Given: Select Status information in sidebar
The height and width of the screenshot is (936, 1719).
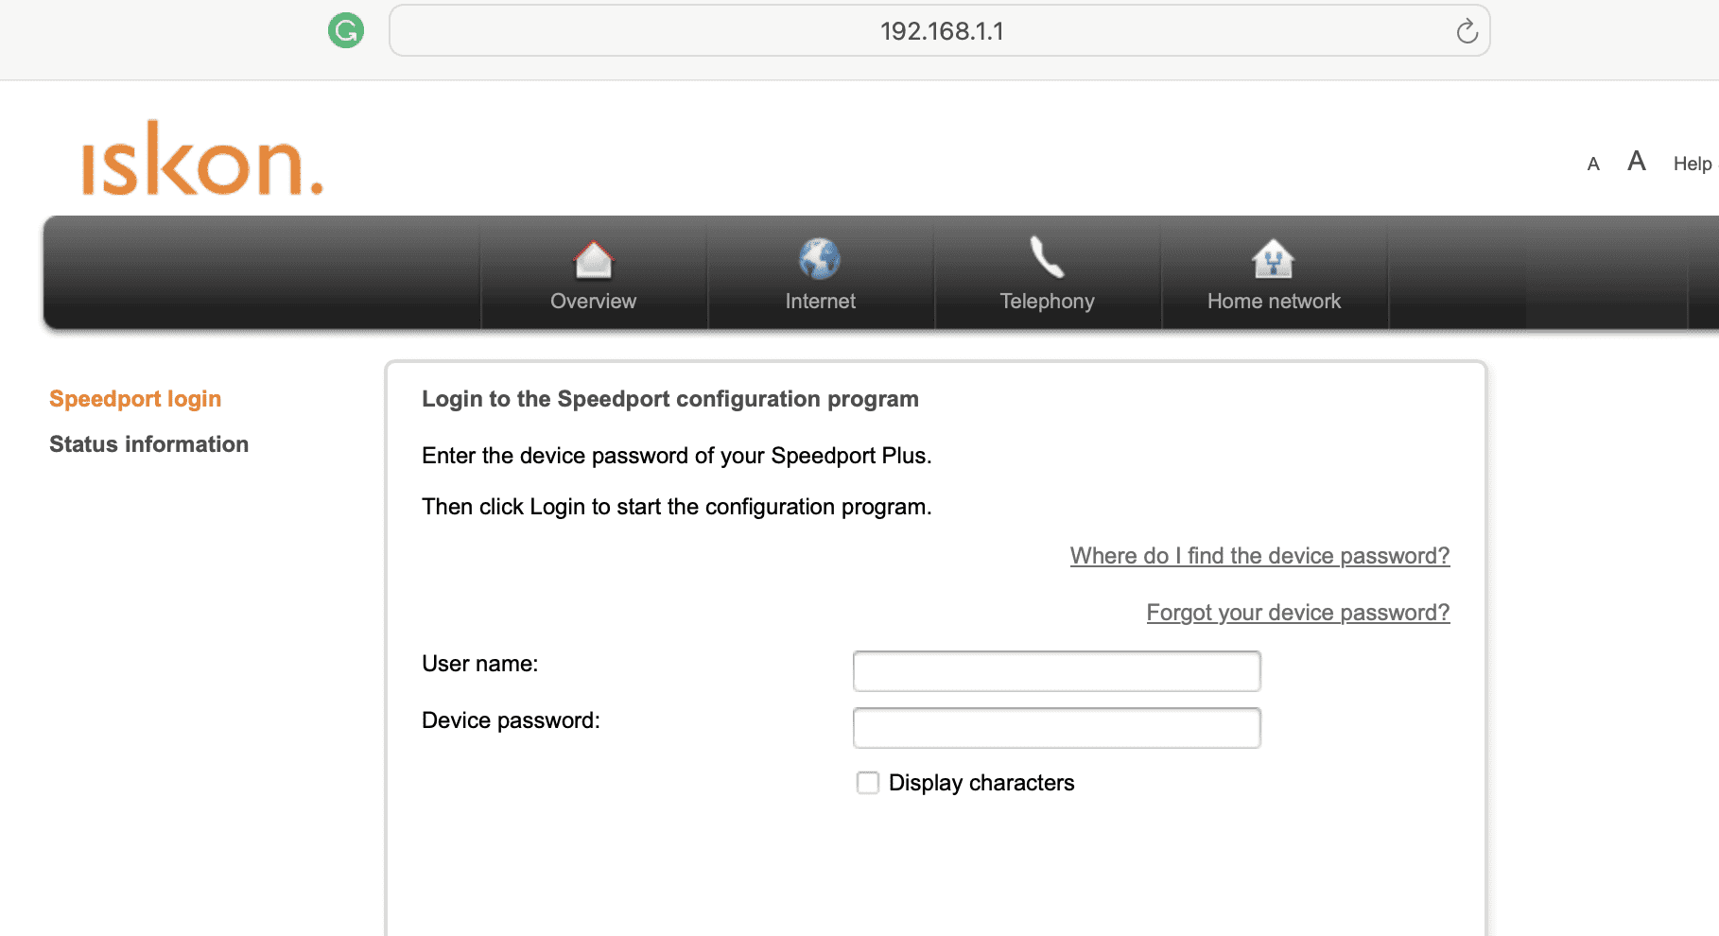Looking at the screenshot, I should [148, 444].
